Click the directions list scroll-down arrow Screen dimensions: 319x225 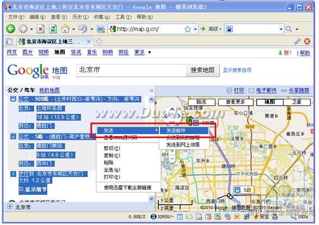(151, 198)
